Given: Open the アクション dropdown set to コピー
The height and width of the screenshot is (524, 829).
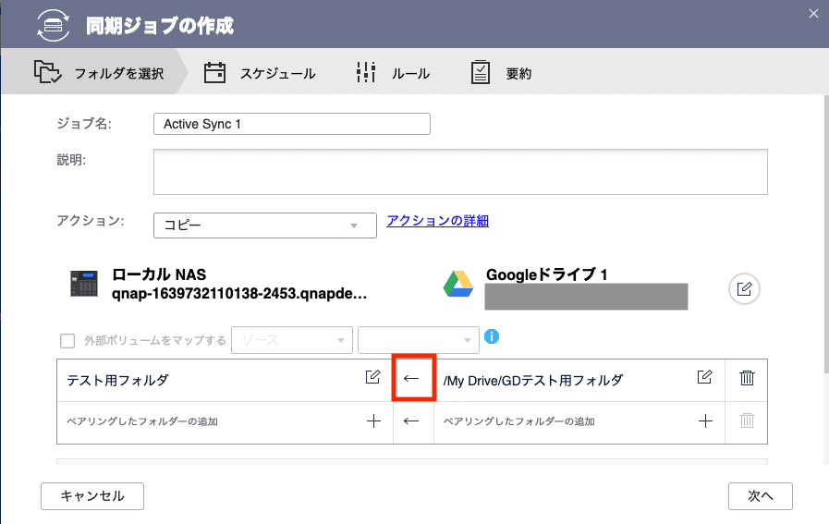Looking at the screenshot, I should [265, 225].
